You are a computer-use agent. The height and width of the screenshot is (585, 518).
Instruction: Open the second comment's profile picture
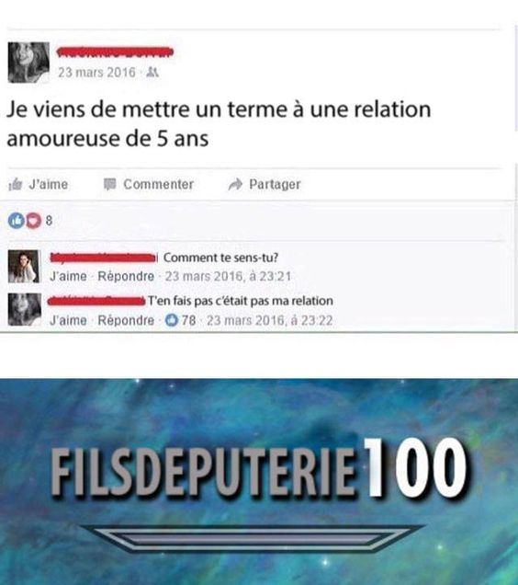tap(25, 310)
